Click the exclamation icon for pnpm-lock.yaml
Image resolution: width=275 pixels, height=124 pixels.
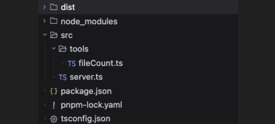[x=54, y=105]
